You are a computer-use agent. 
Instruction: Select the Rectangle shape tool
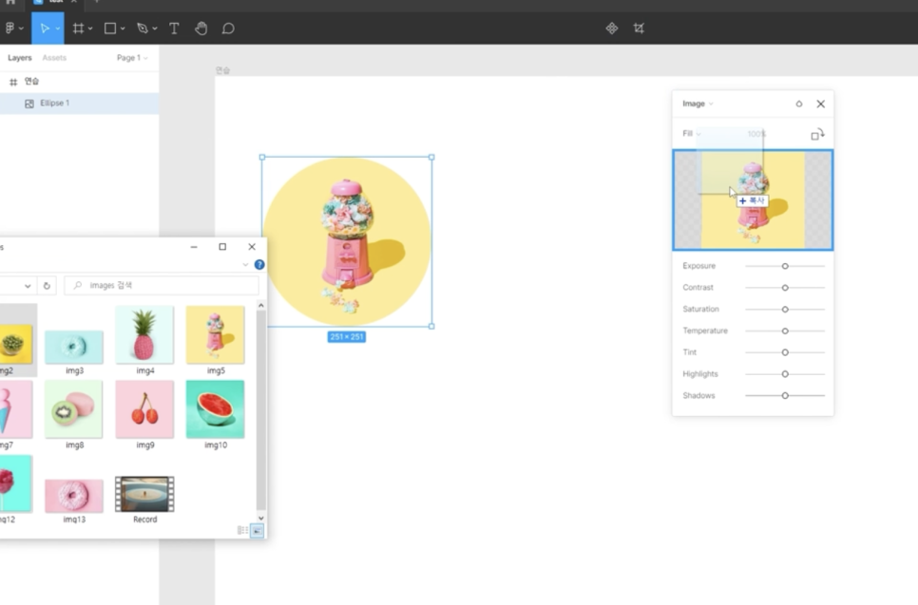109,28
